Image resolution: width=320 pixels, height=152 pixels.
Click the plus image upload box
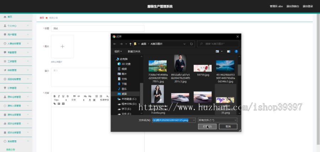[x=63, y=47]
